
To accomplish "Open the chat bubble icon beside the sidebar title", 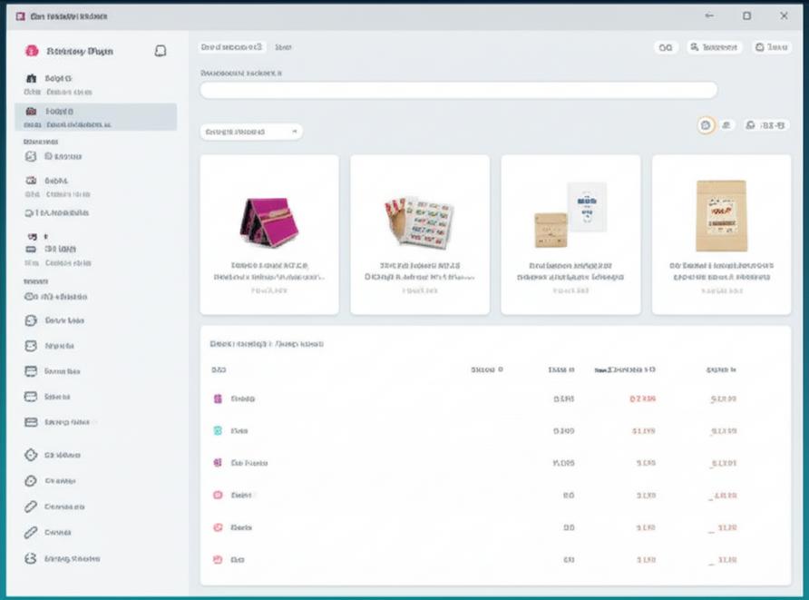I will pyautogui.click(x=161, y=52).
